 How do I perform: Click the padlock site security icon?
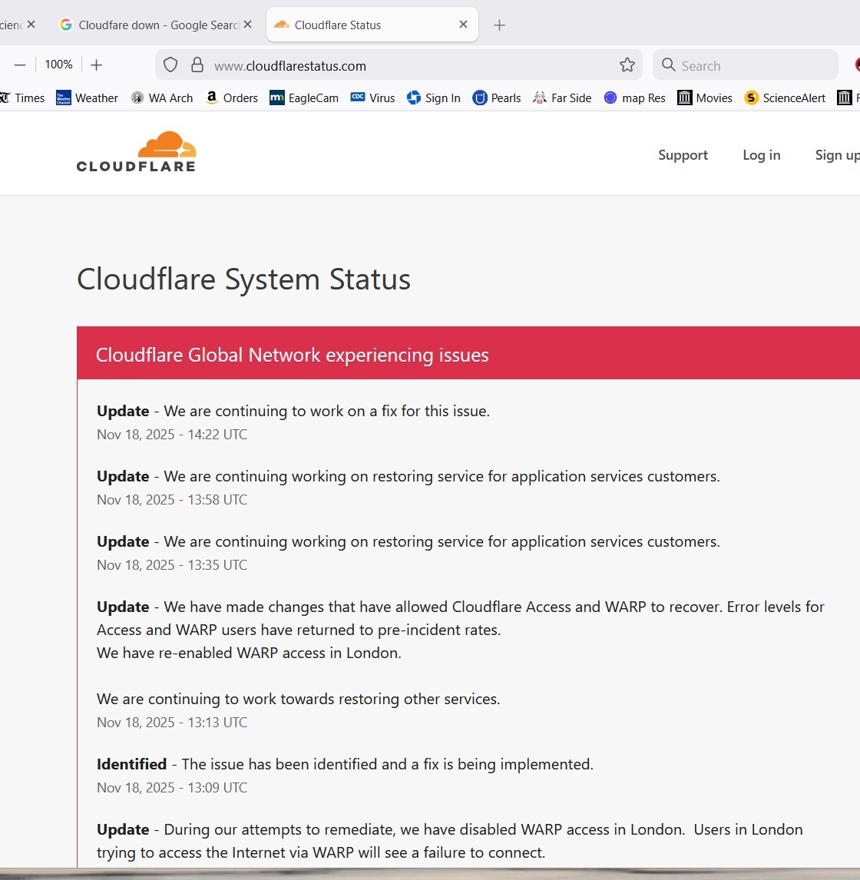197,65
